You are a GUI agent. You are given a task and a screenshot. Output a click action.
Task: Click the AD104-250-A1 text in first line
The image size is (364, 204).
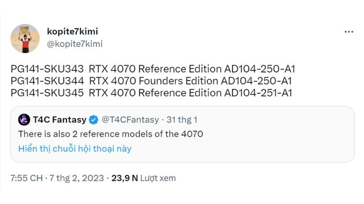point(259,69)
